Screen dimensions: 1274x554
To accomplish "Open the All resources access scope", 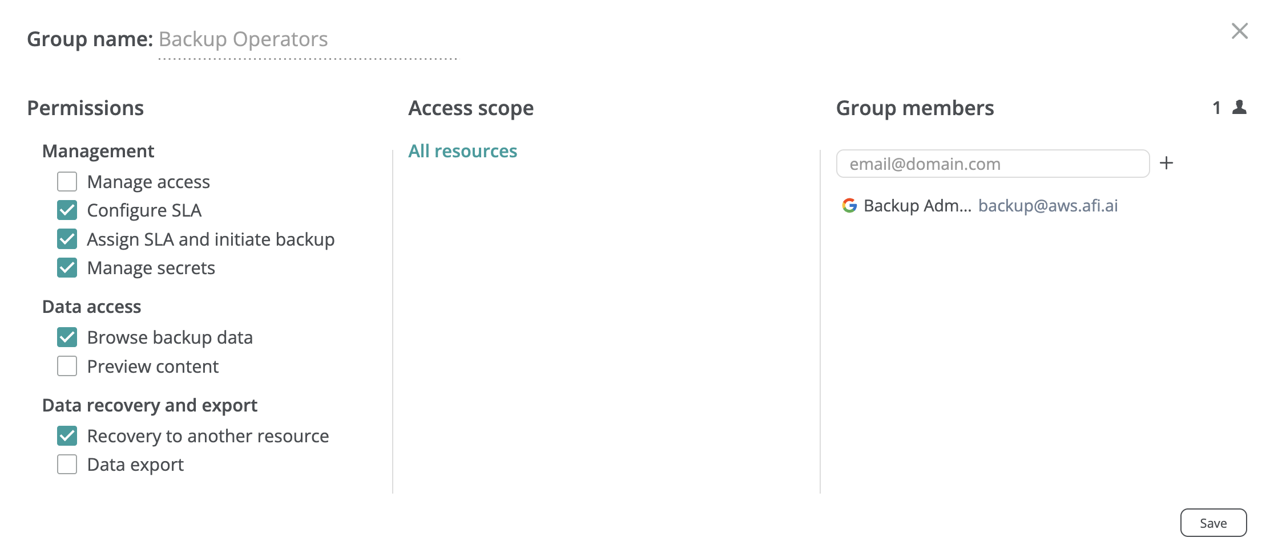I will 462,151.
